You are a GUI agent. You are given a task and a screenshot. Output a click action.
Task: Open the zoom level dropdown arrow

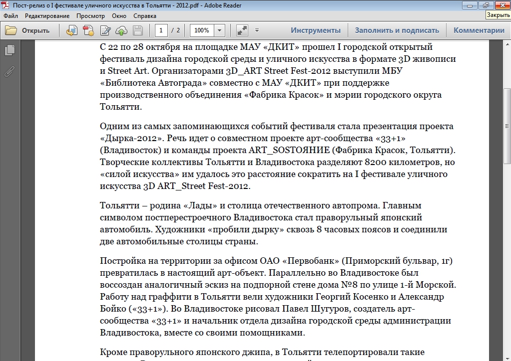[x=219, y=30]
